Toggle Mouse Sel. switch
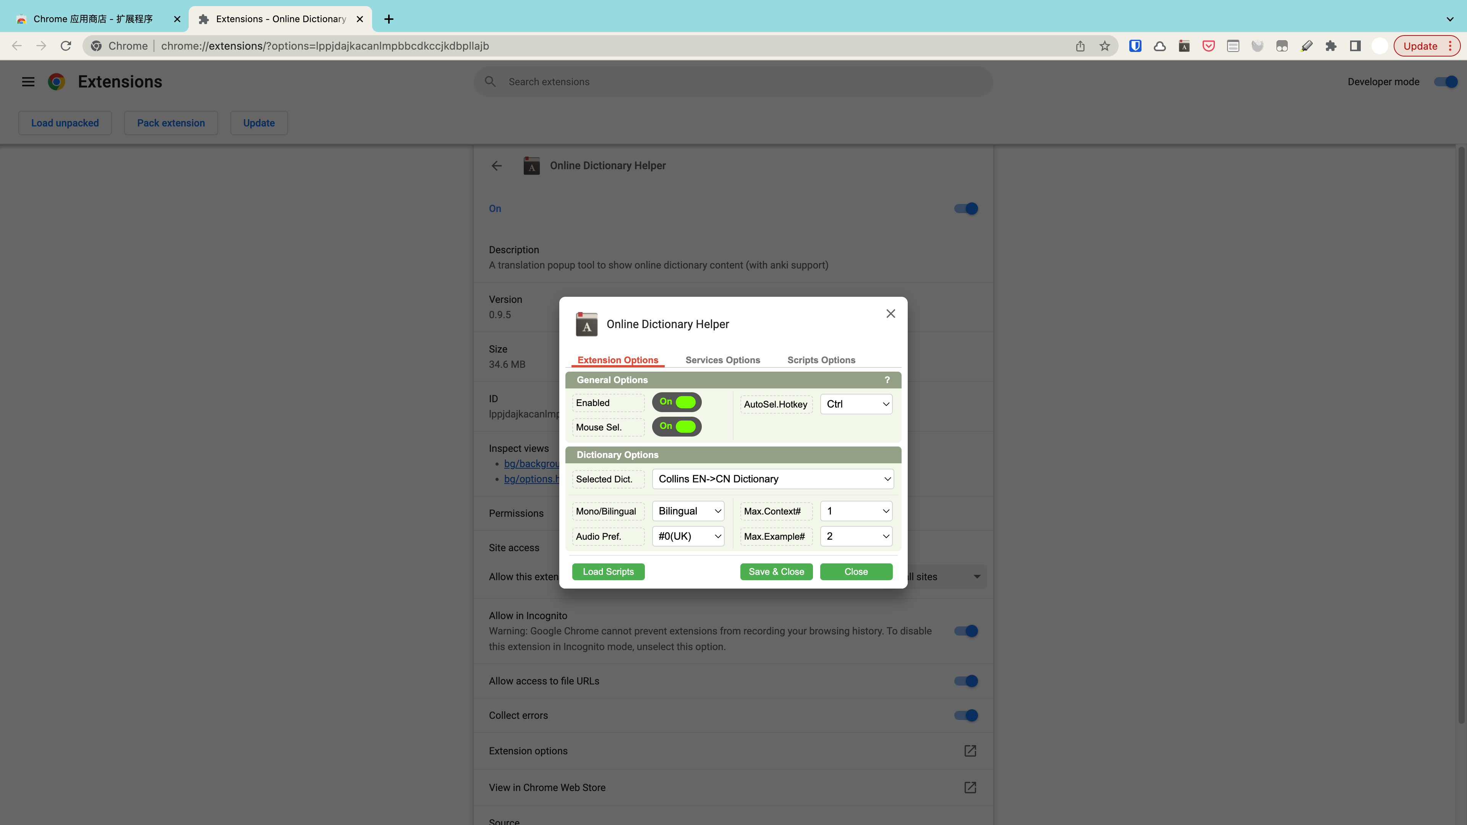Image resolution: width=1467 pixels, height=825 pixels. (x=677, y=427)
